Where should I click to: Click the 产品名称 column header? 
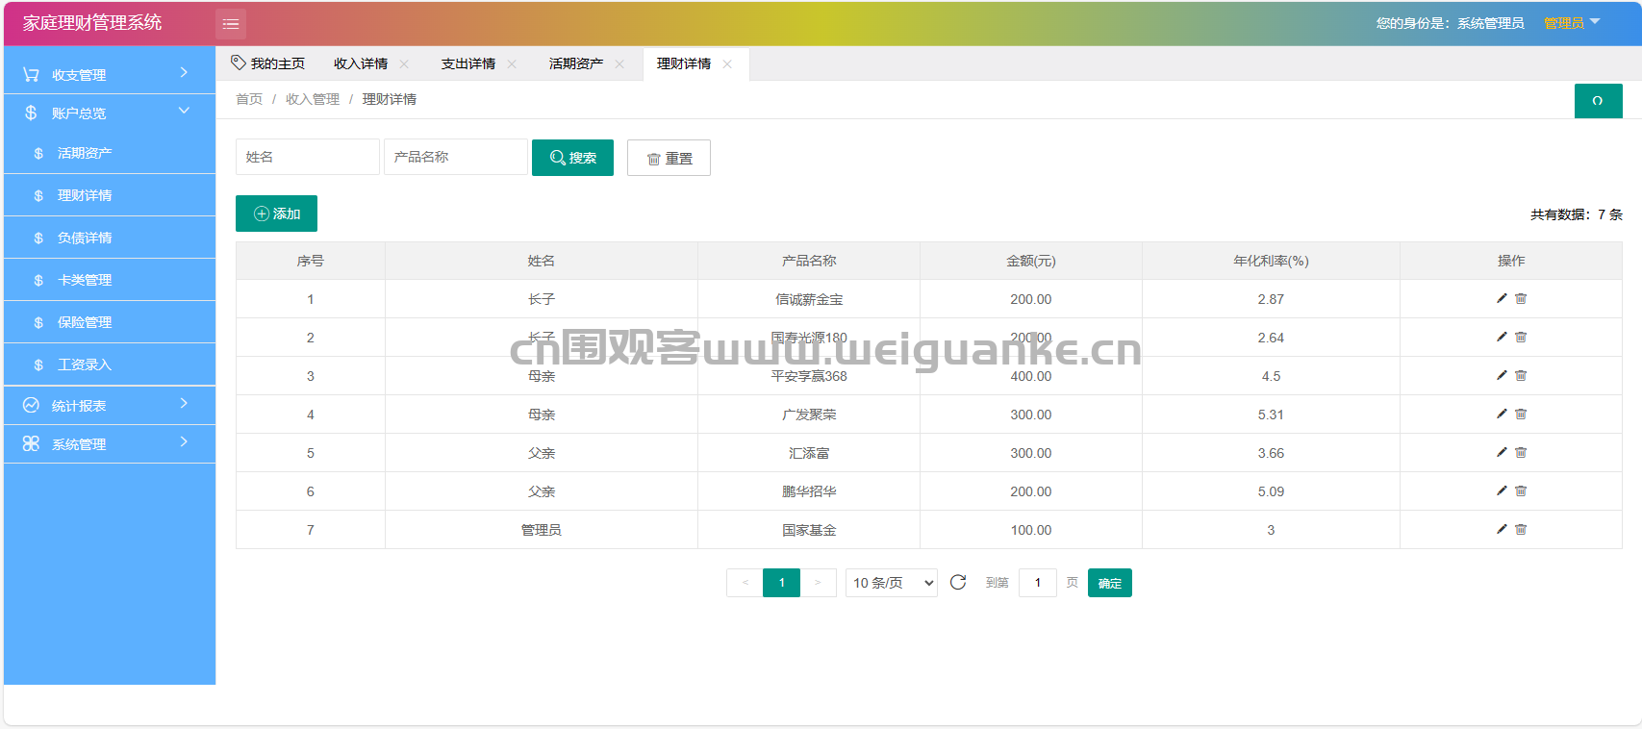coord(809,261)
